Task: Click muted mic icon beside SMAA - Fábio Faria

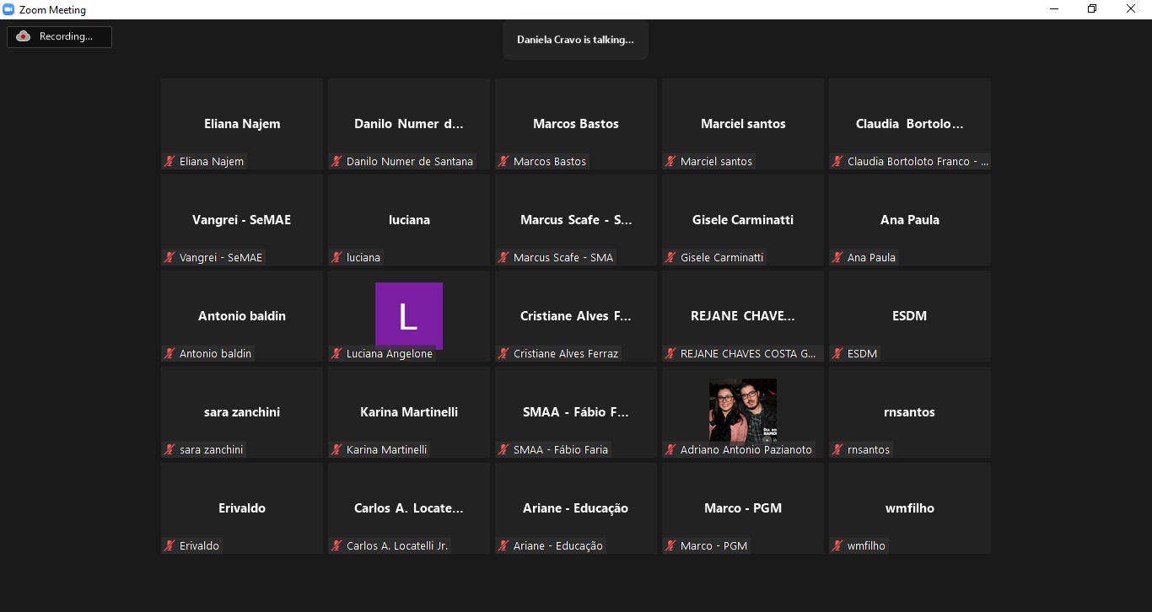Action: tap(503, 449)
